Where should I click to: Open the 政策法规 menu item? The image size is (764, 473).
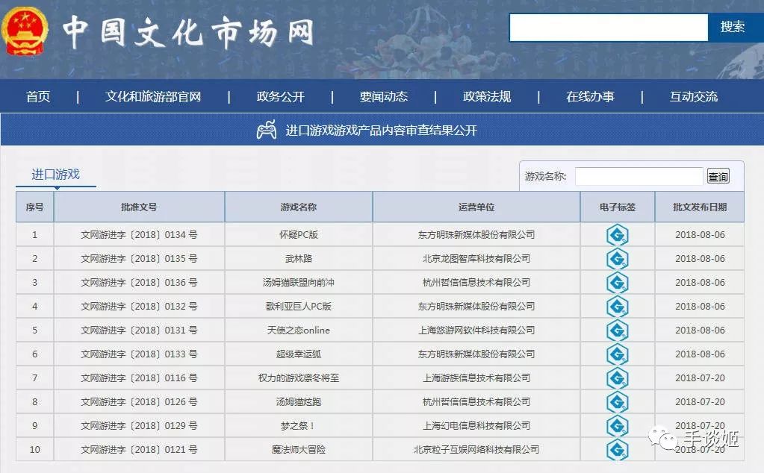pos(485,95)
